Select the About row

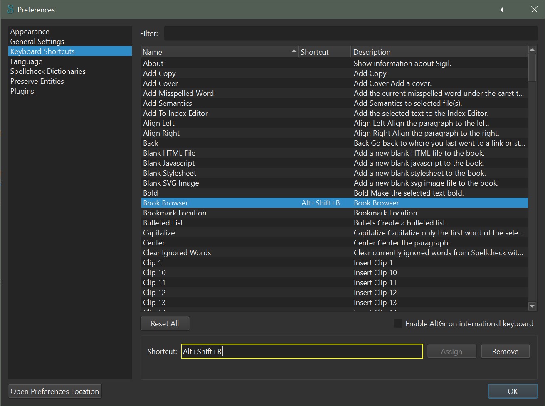pos(334,64)
